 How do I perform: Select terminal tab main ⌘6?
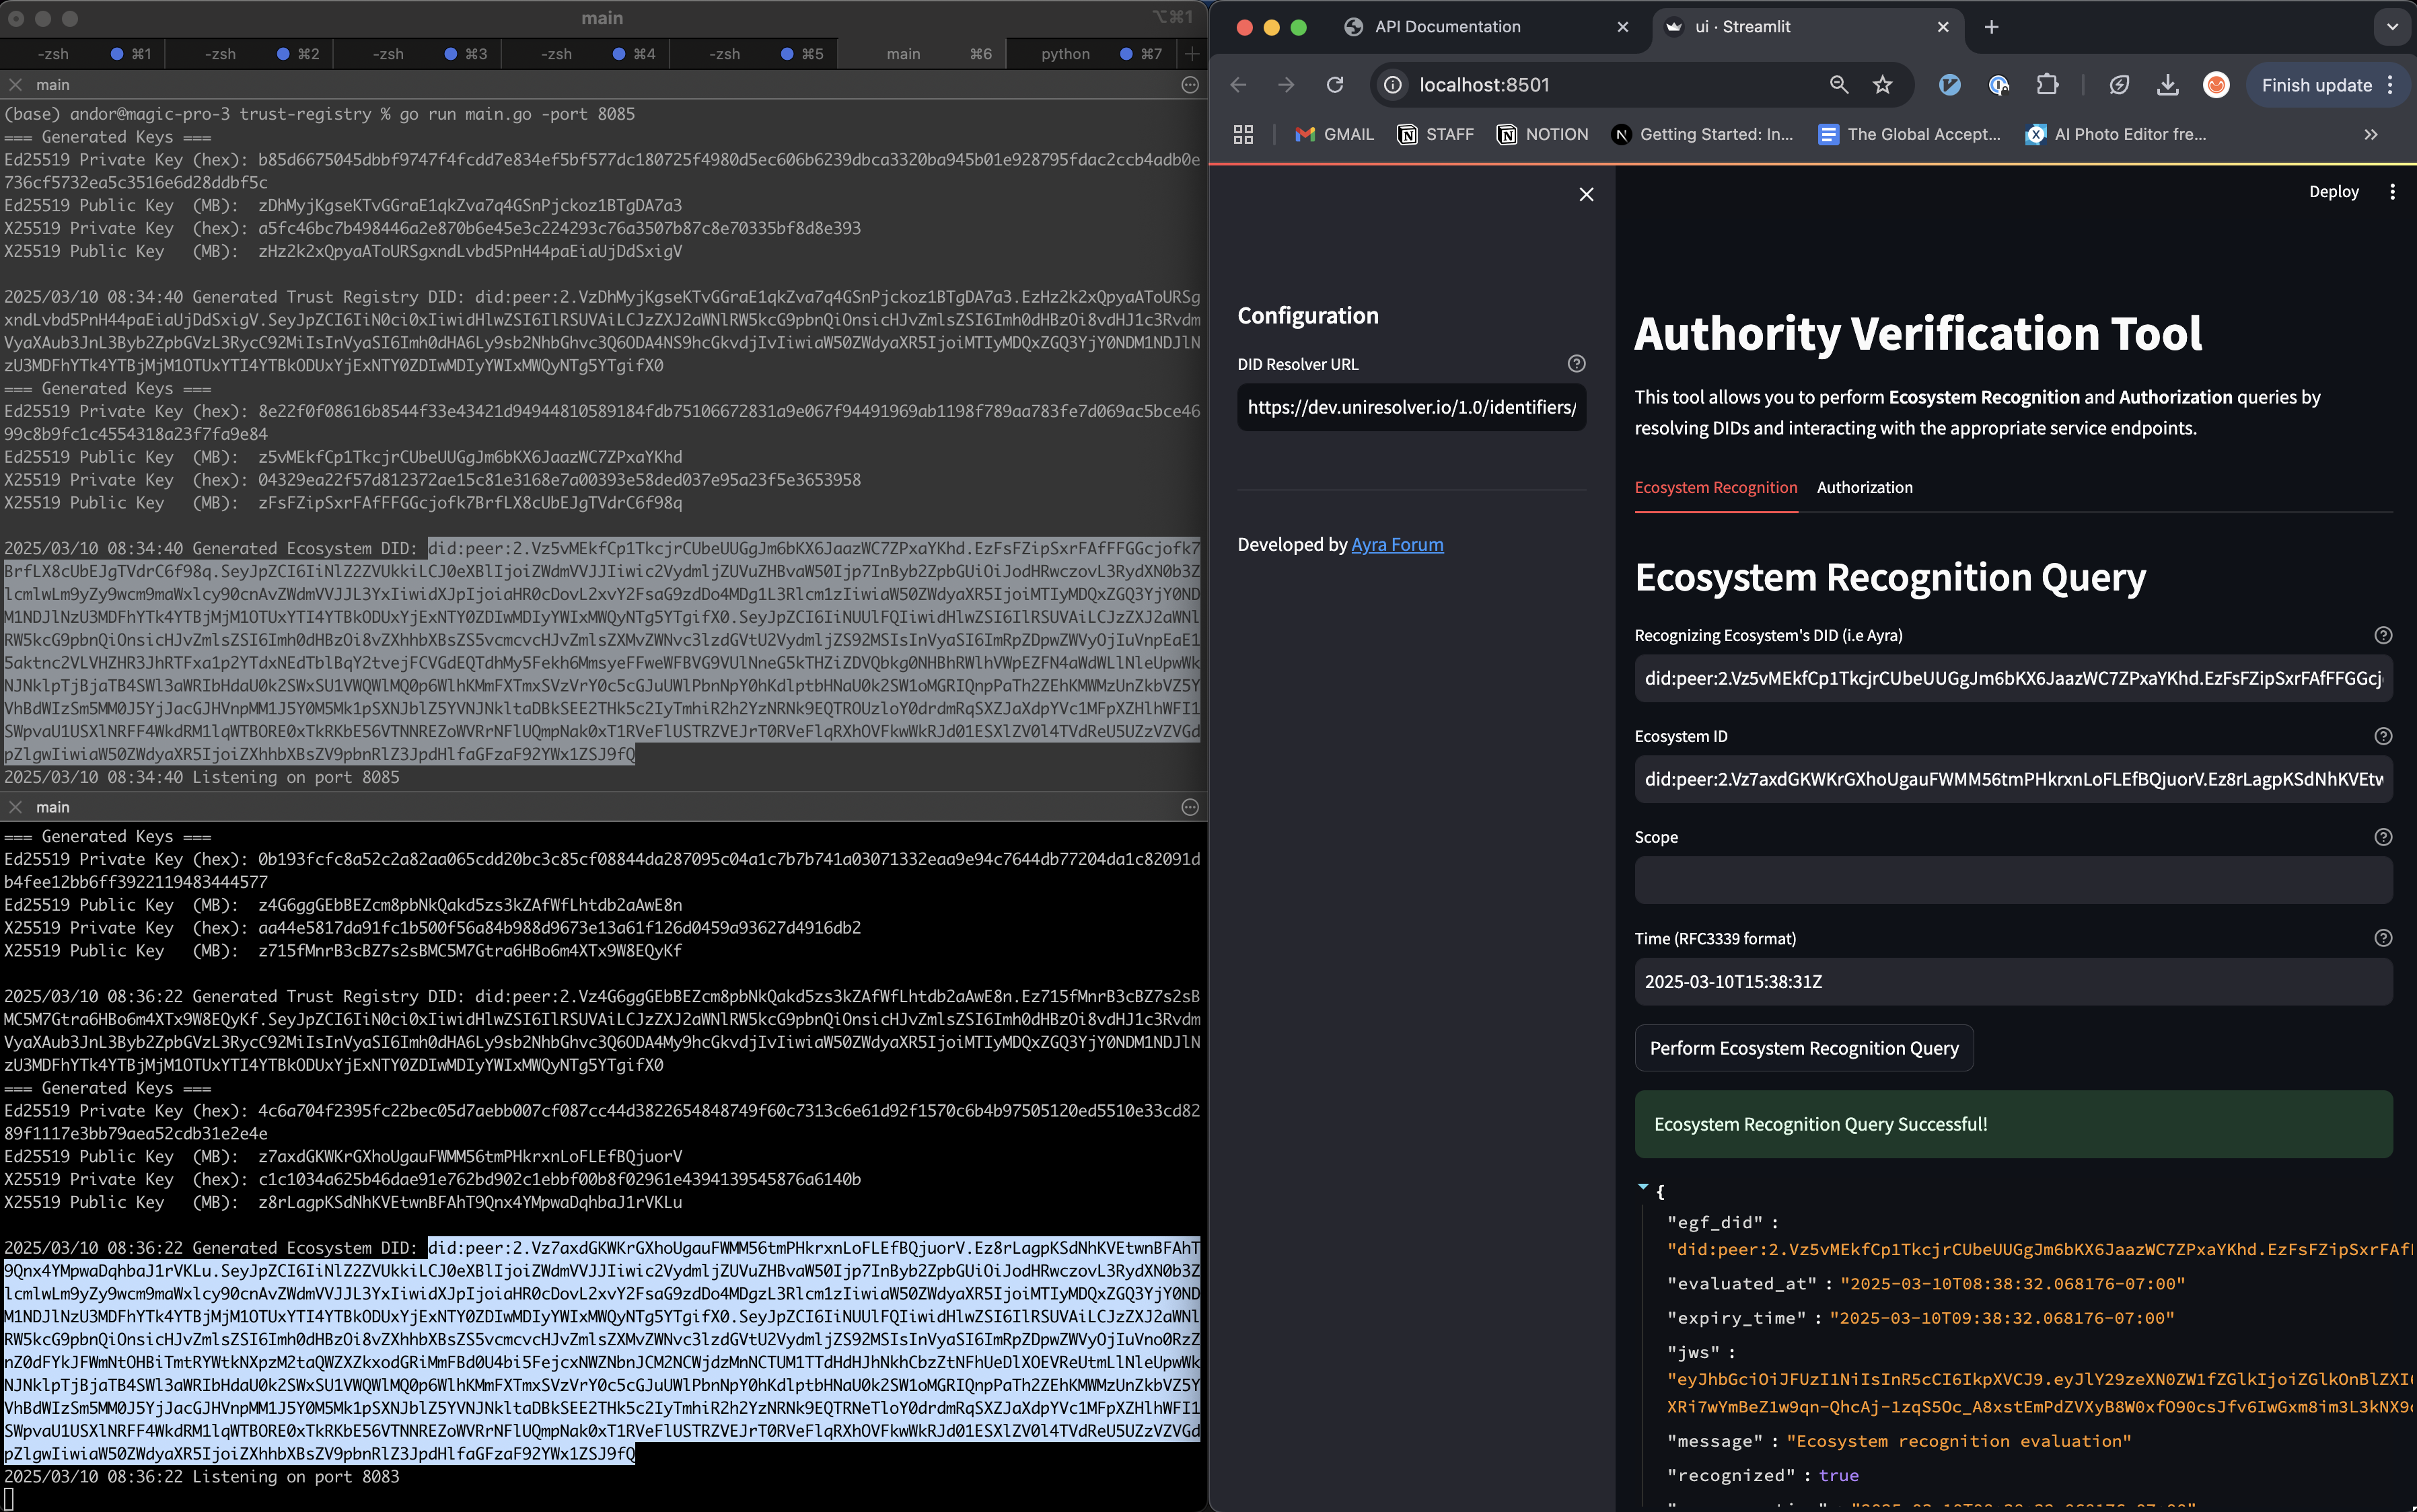point(923,54)
